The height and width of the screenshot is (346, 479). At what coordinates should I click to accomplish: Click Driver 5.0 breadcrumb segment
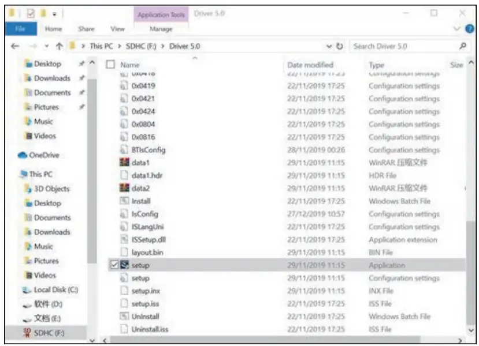(184, 46)
